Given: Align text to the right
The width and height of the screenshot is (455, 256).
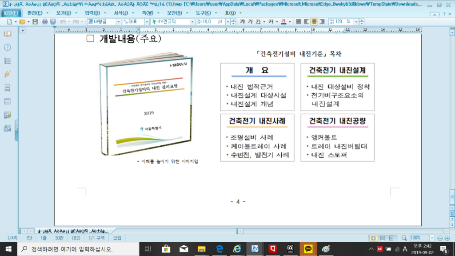Looking at the screenshot, I should [322, 21].
